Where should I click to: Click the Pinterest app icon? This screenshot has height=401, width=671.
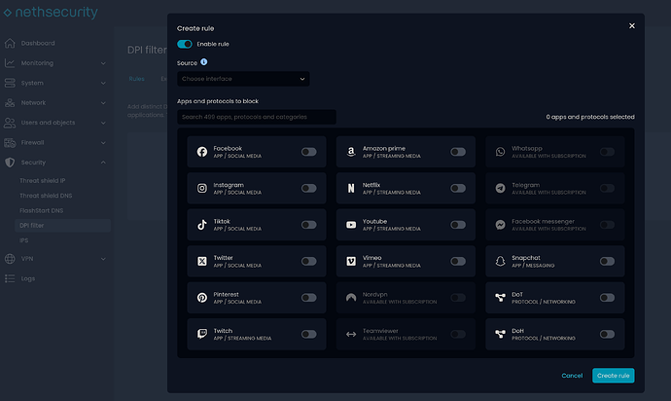[x=202, y=297]
